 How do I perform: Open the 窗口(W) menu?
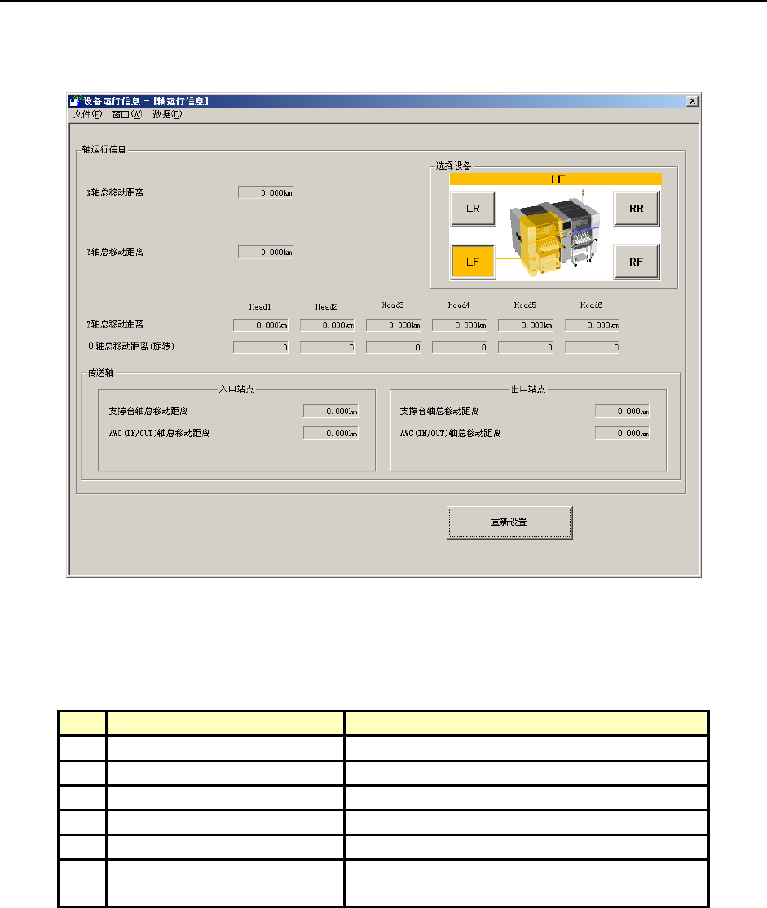coord(127,114)
